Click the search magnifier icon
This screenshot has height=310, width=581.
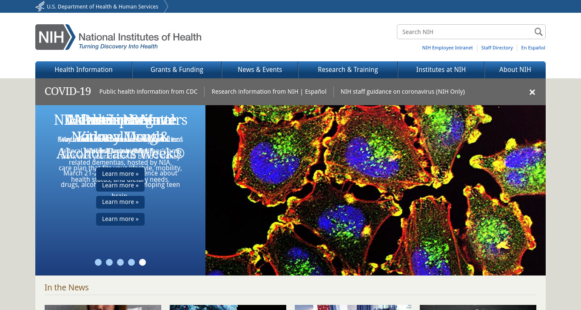pyautogui.click(x=538, y=32)
